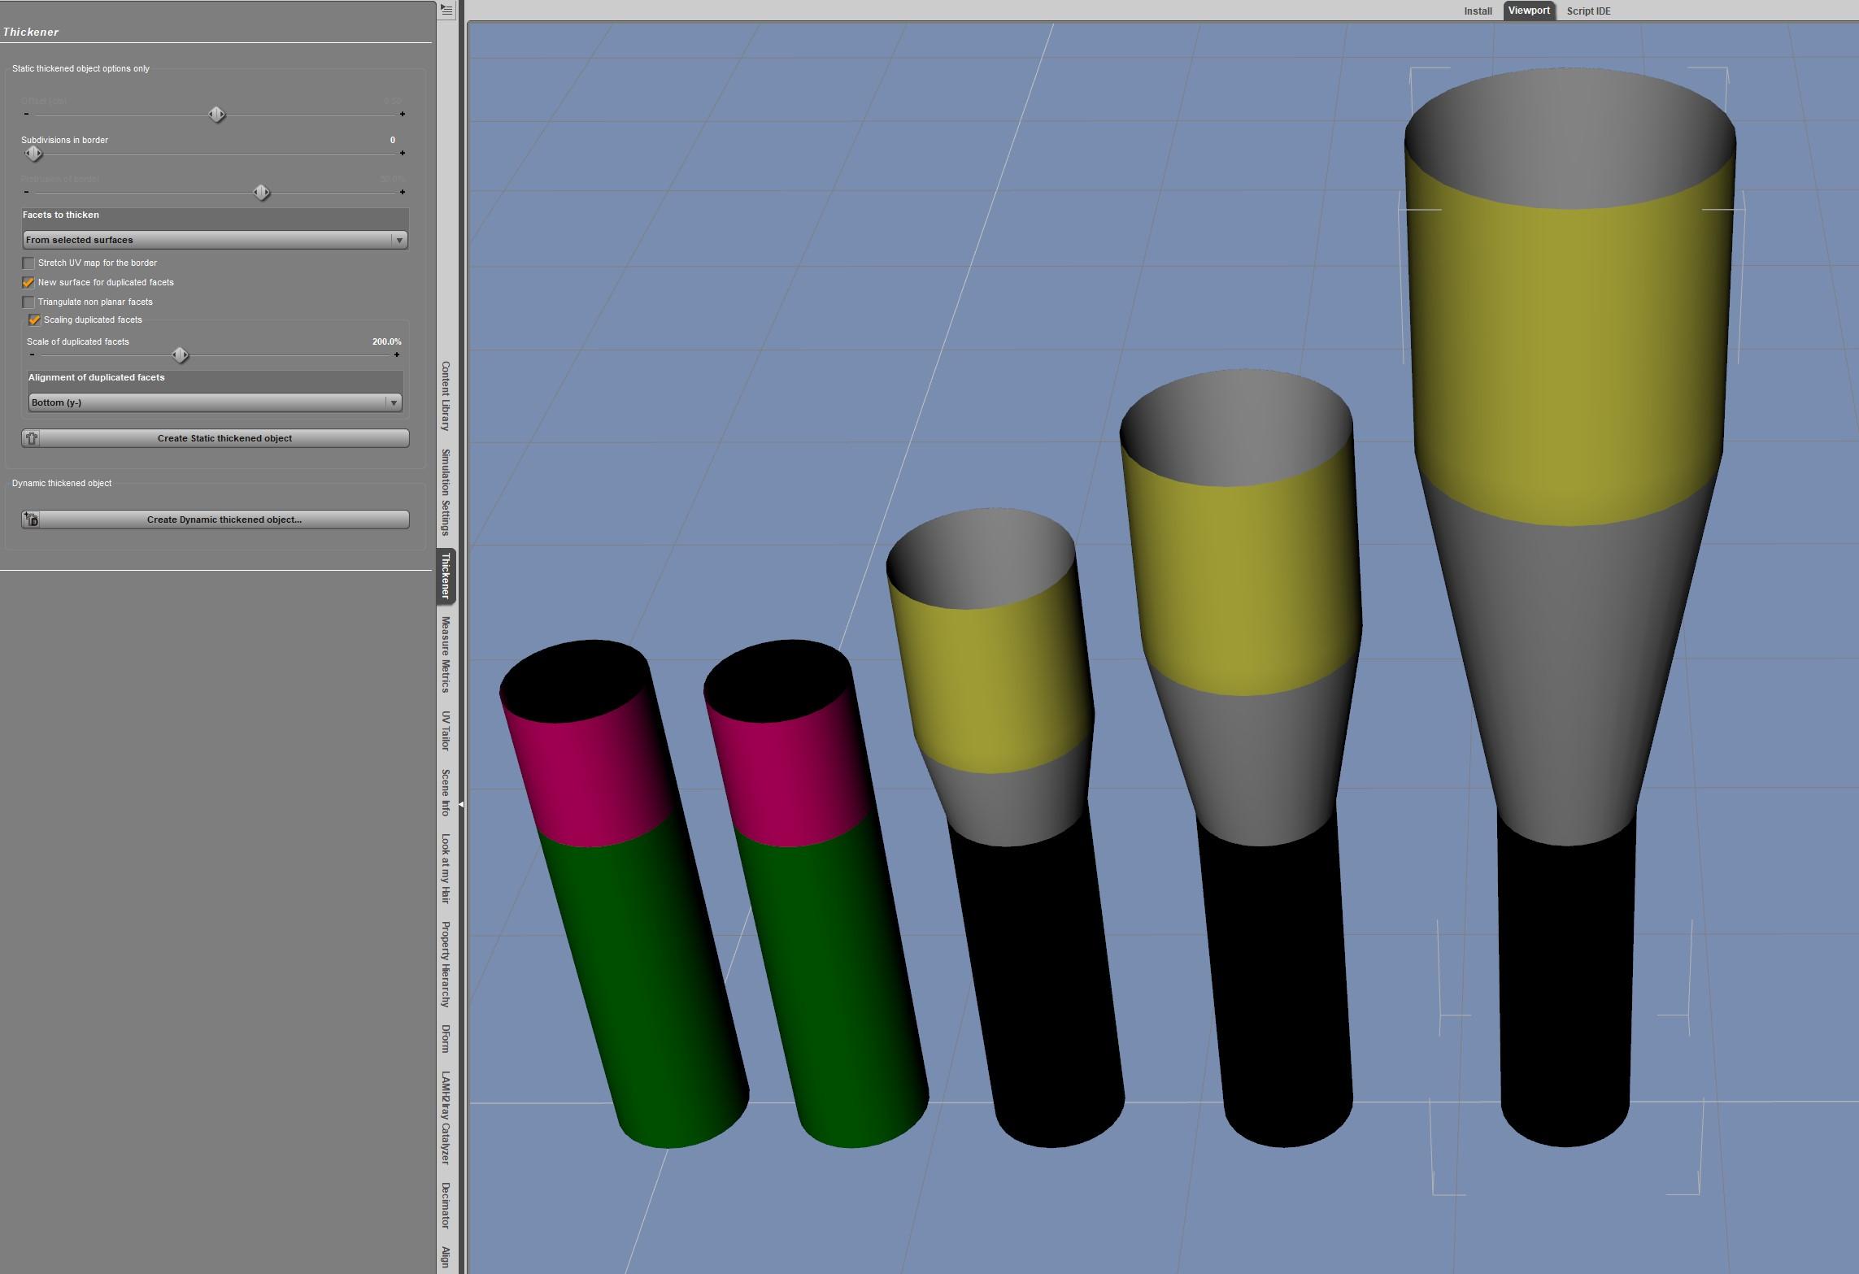Click plus on Subdivisions in border slider
The height and width of the screenshot is (1274, 1859).
pyautogui.click(x=403, y=153)
